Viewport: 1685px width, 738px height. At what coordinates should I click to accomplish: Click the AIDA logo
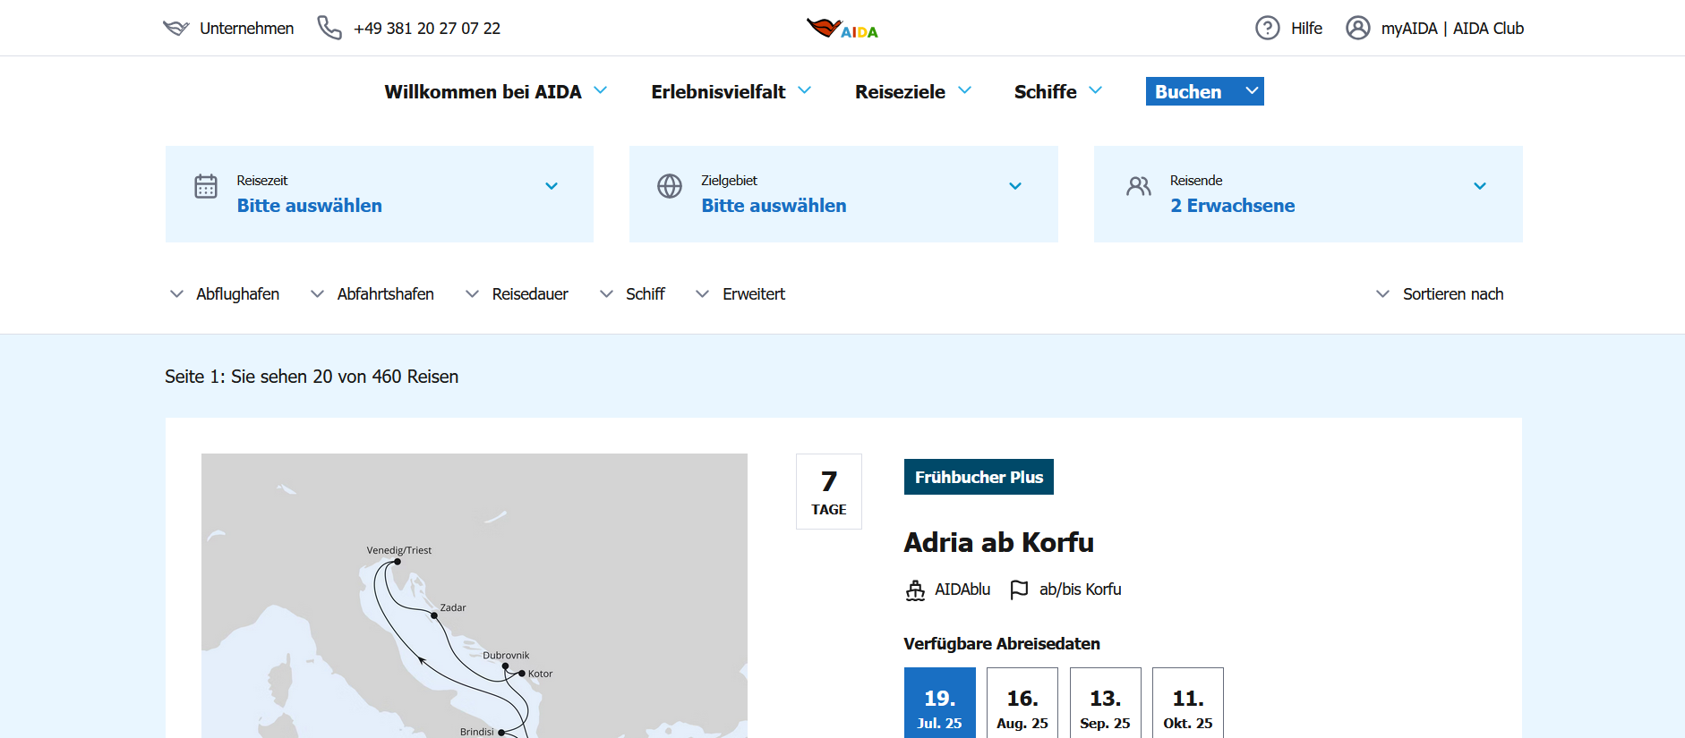coord(842,29)
